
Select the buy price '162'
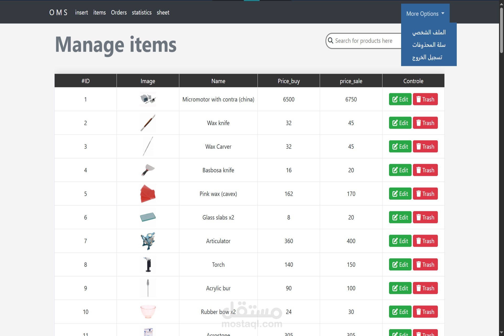[289, 194]
